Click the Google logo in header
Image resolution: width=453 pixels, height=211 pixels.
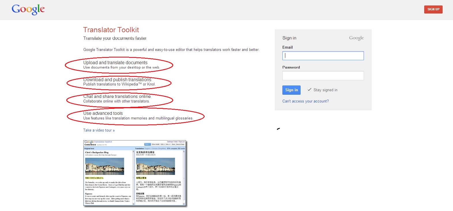pos(28,9)
